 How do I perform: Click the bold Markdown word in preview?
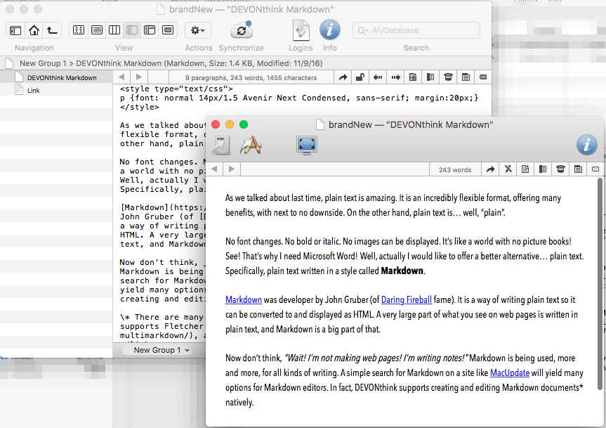pyautogui.click(x=402, y=271)
